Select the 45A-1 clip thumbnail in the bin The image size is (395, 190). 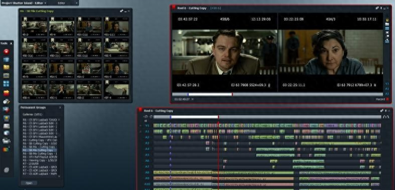point(62,69)
